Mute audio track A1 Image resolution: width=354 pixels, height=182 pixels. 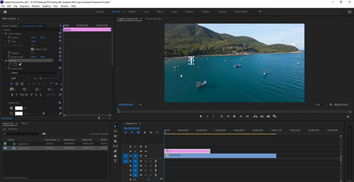[146, 161]
